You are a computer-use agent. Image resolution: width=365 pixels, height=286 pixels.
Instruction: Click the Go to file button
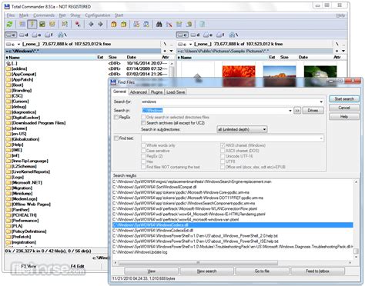point(262,271)
